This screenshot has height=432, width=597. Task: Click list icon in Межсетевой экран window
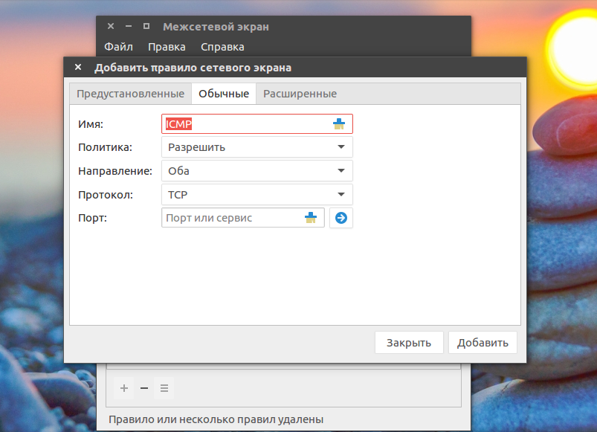(164, 388)
